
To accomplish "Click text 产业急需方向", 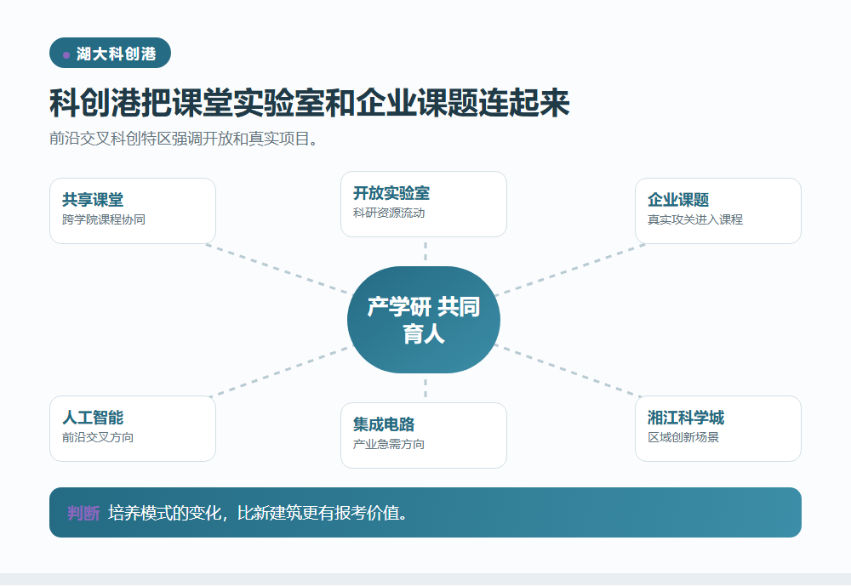I will [389, 444].
